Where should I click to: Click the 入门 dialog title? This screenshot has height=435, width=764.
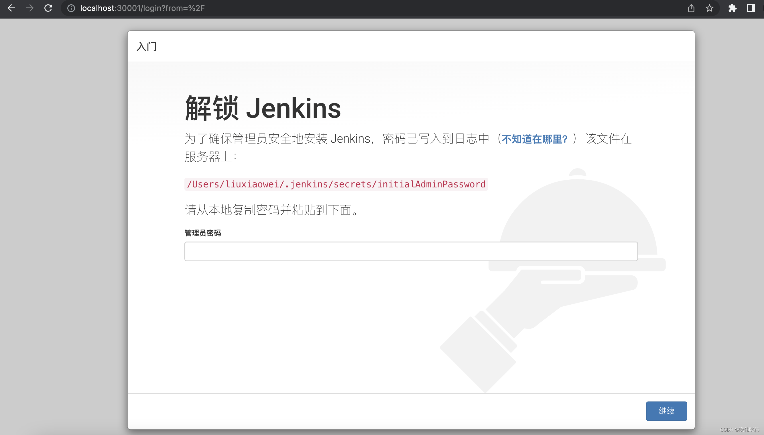click(147, 47)
